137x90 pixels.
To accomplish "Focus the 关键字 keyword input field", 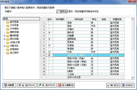I will coord(35,11).
